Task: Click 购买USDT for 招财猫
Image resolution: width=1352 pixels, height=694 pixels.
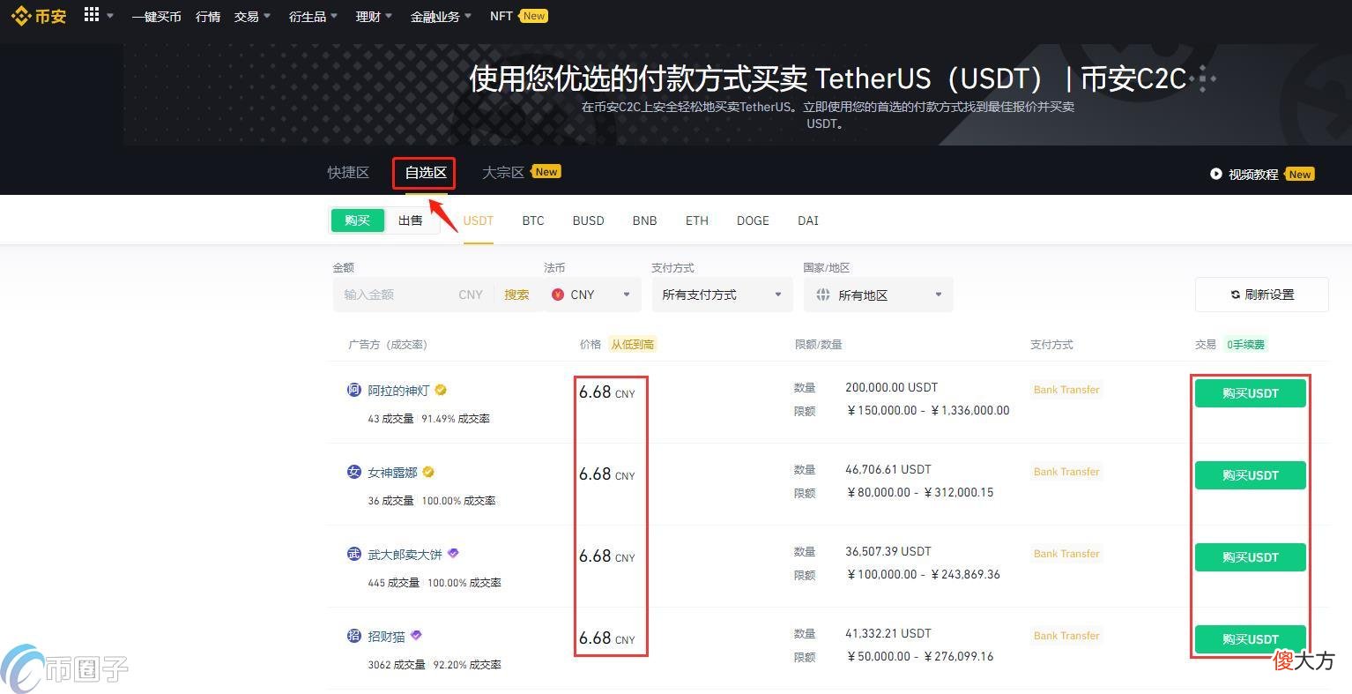Action: 1250,638
